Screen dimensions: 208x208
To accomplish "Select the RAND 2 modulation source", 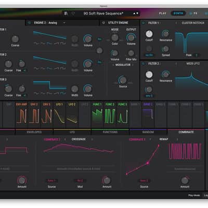I will point(148,114).
